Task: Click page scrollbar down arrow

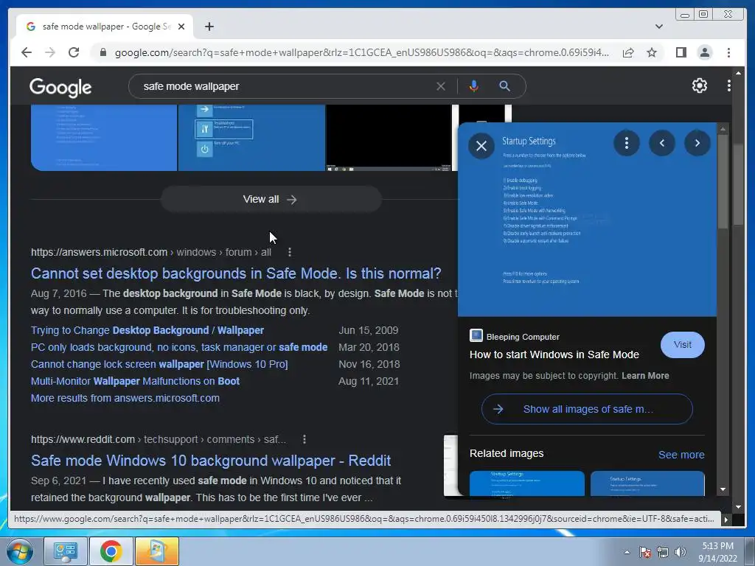Action: 738,507
